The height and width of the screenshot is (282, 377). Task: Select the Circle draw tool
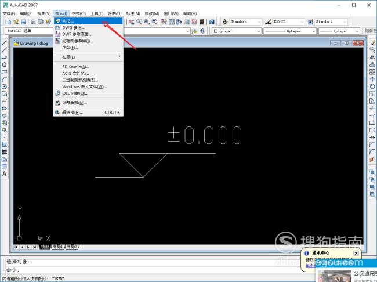click(x=4, y=86)
